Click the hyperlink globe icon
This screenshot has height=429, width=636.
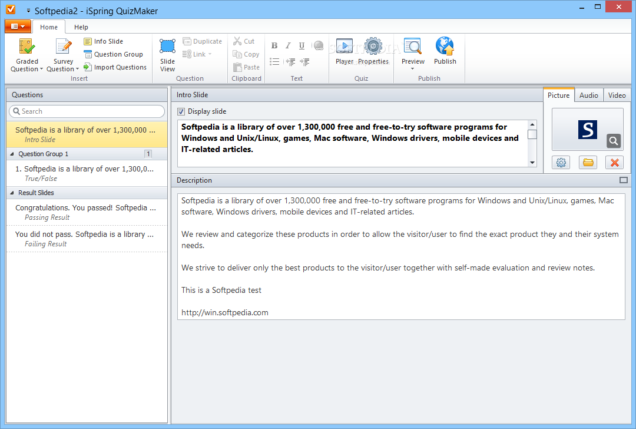319,45
